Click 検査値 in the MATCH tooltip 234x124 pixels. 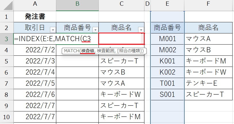88,51
